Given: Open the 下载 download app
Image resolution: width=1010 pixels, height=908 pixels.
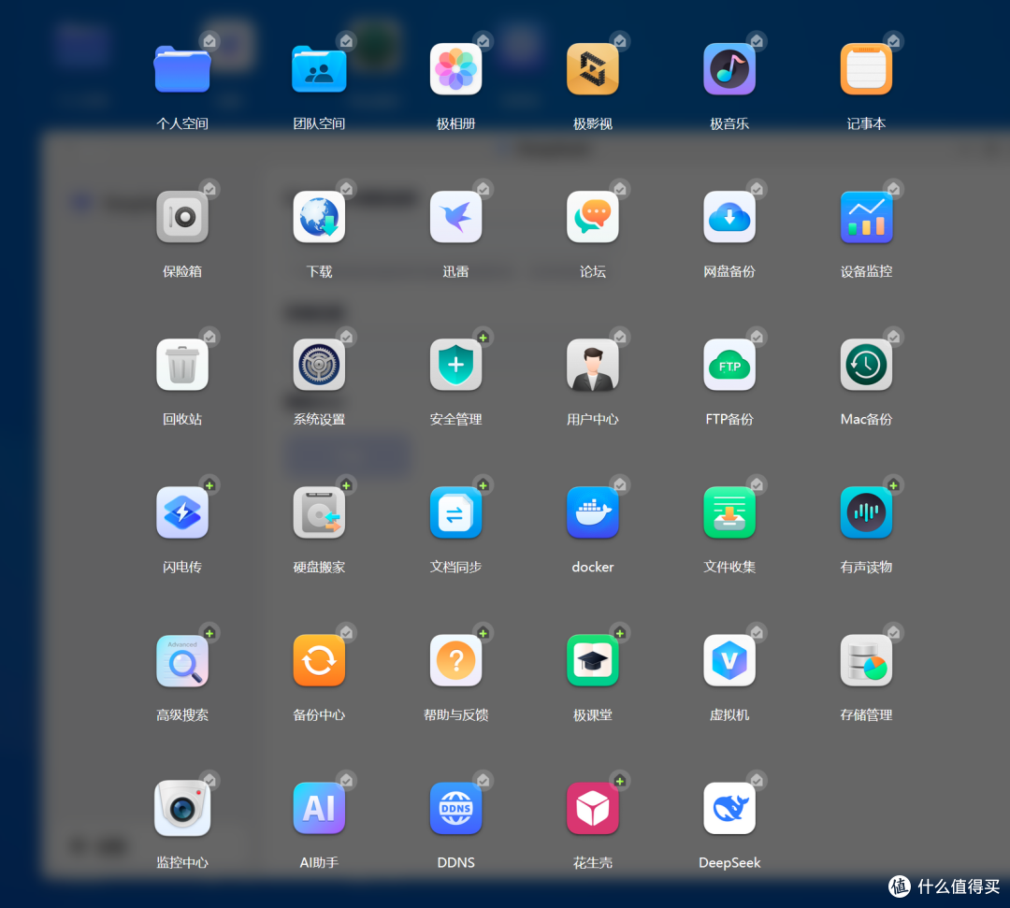Looking at the screenshot, I should (319, 217).
